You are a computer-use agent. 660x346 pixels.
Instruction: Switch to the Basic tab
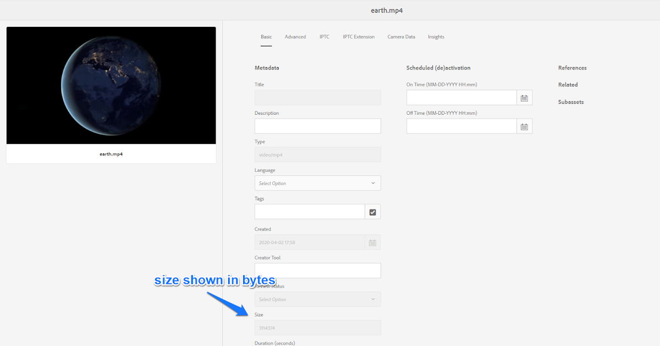(x=266, y=37)
